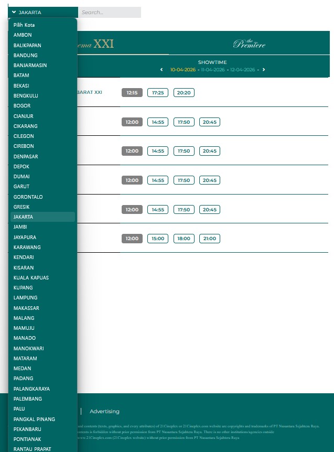Choose DEPOK city option

click(x=42, y=166)
